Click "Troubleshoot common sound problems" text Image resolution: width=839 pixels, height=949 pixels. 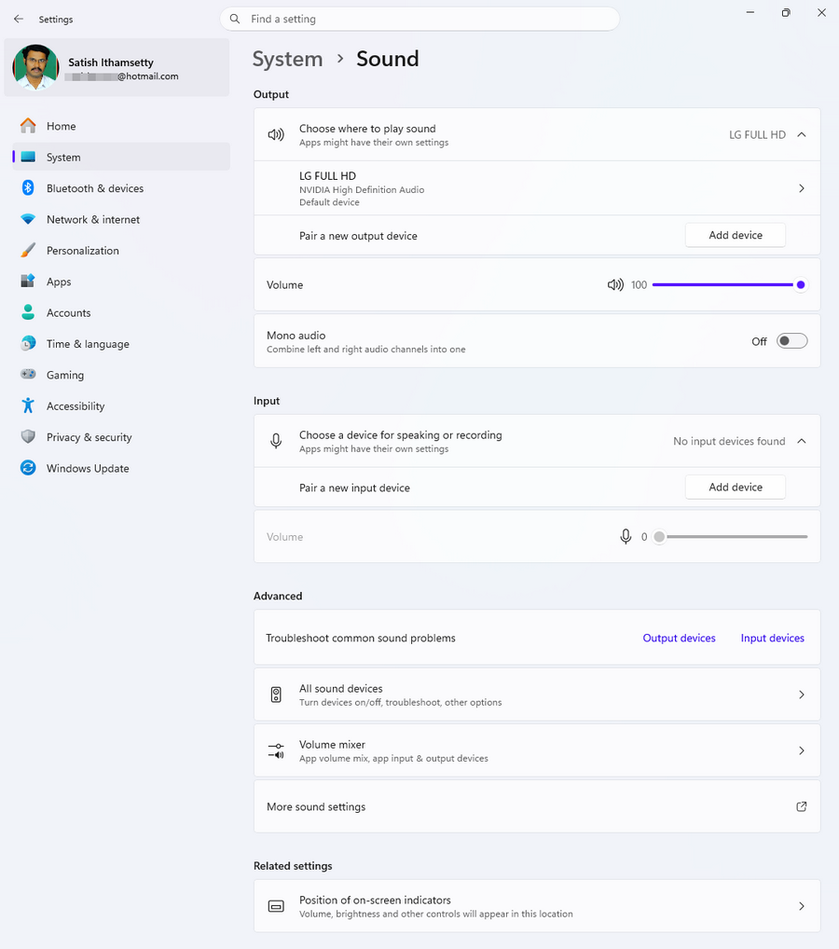pyautogui.click(x=361, y=638)
